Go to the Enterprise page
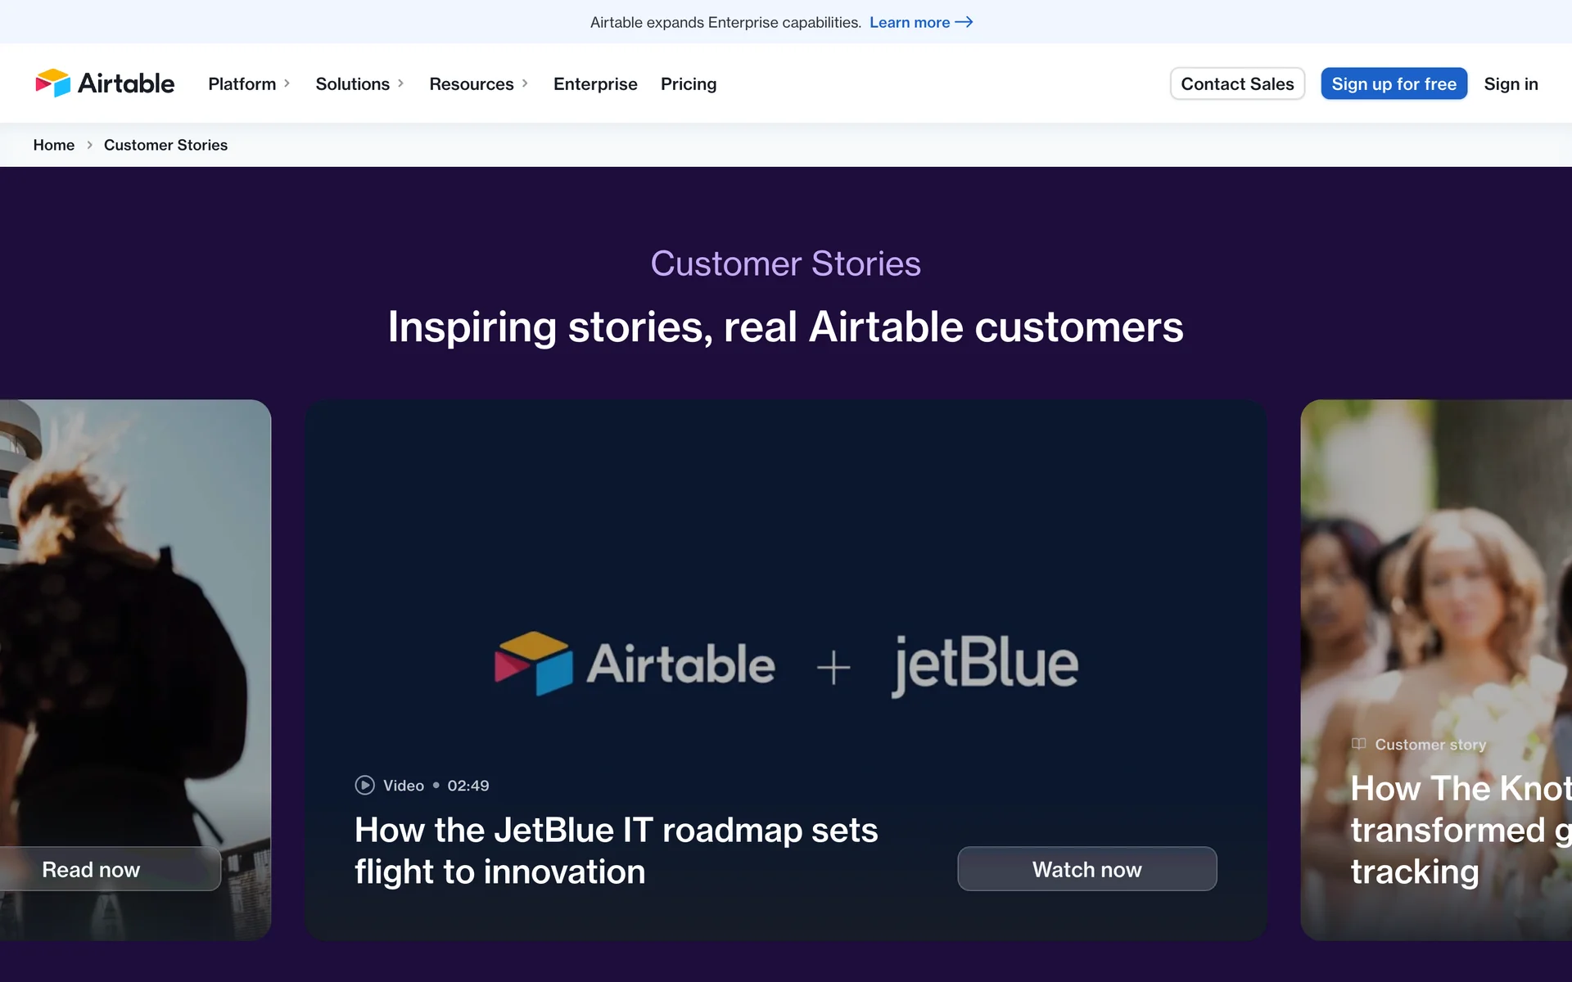 tap(595, 83)
